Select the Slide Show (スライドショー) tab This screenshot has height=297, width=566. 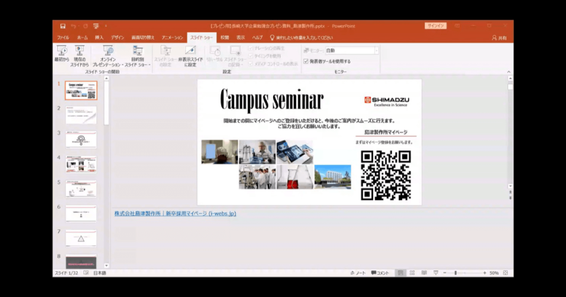(x=201, y=38)
